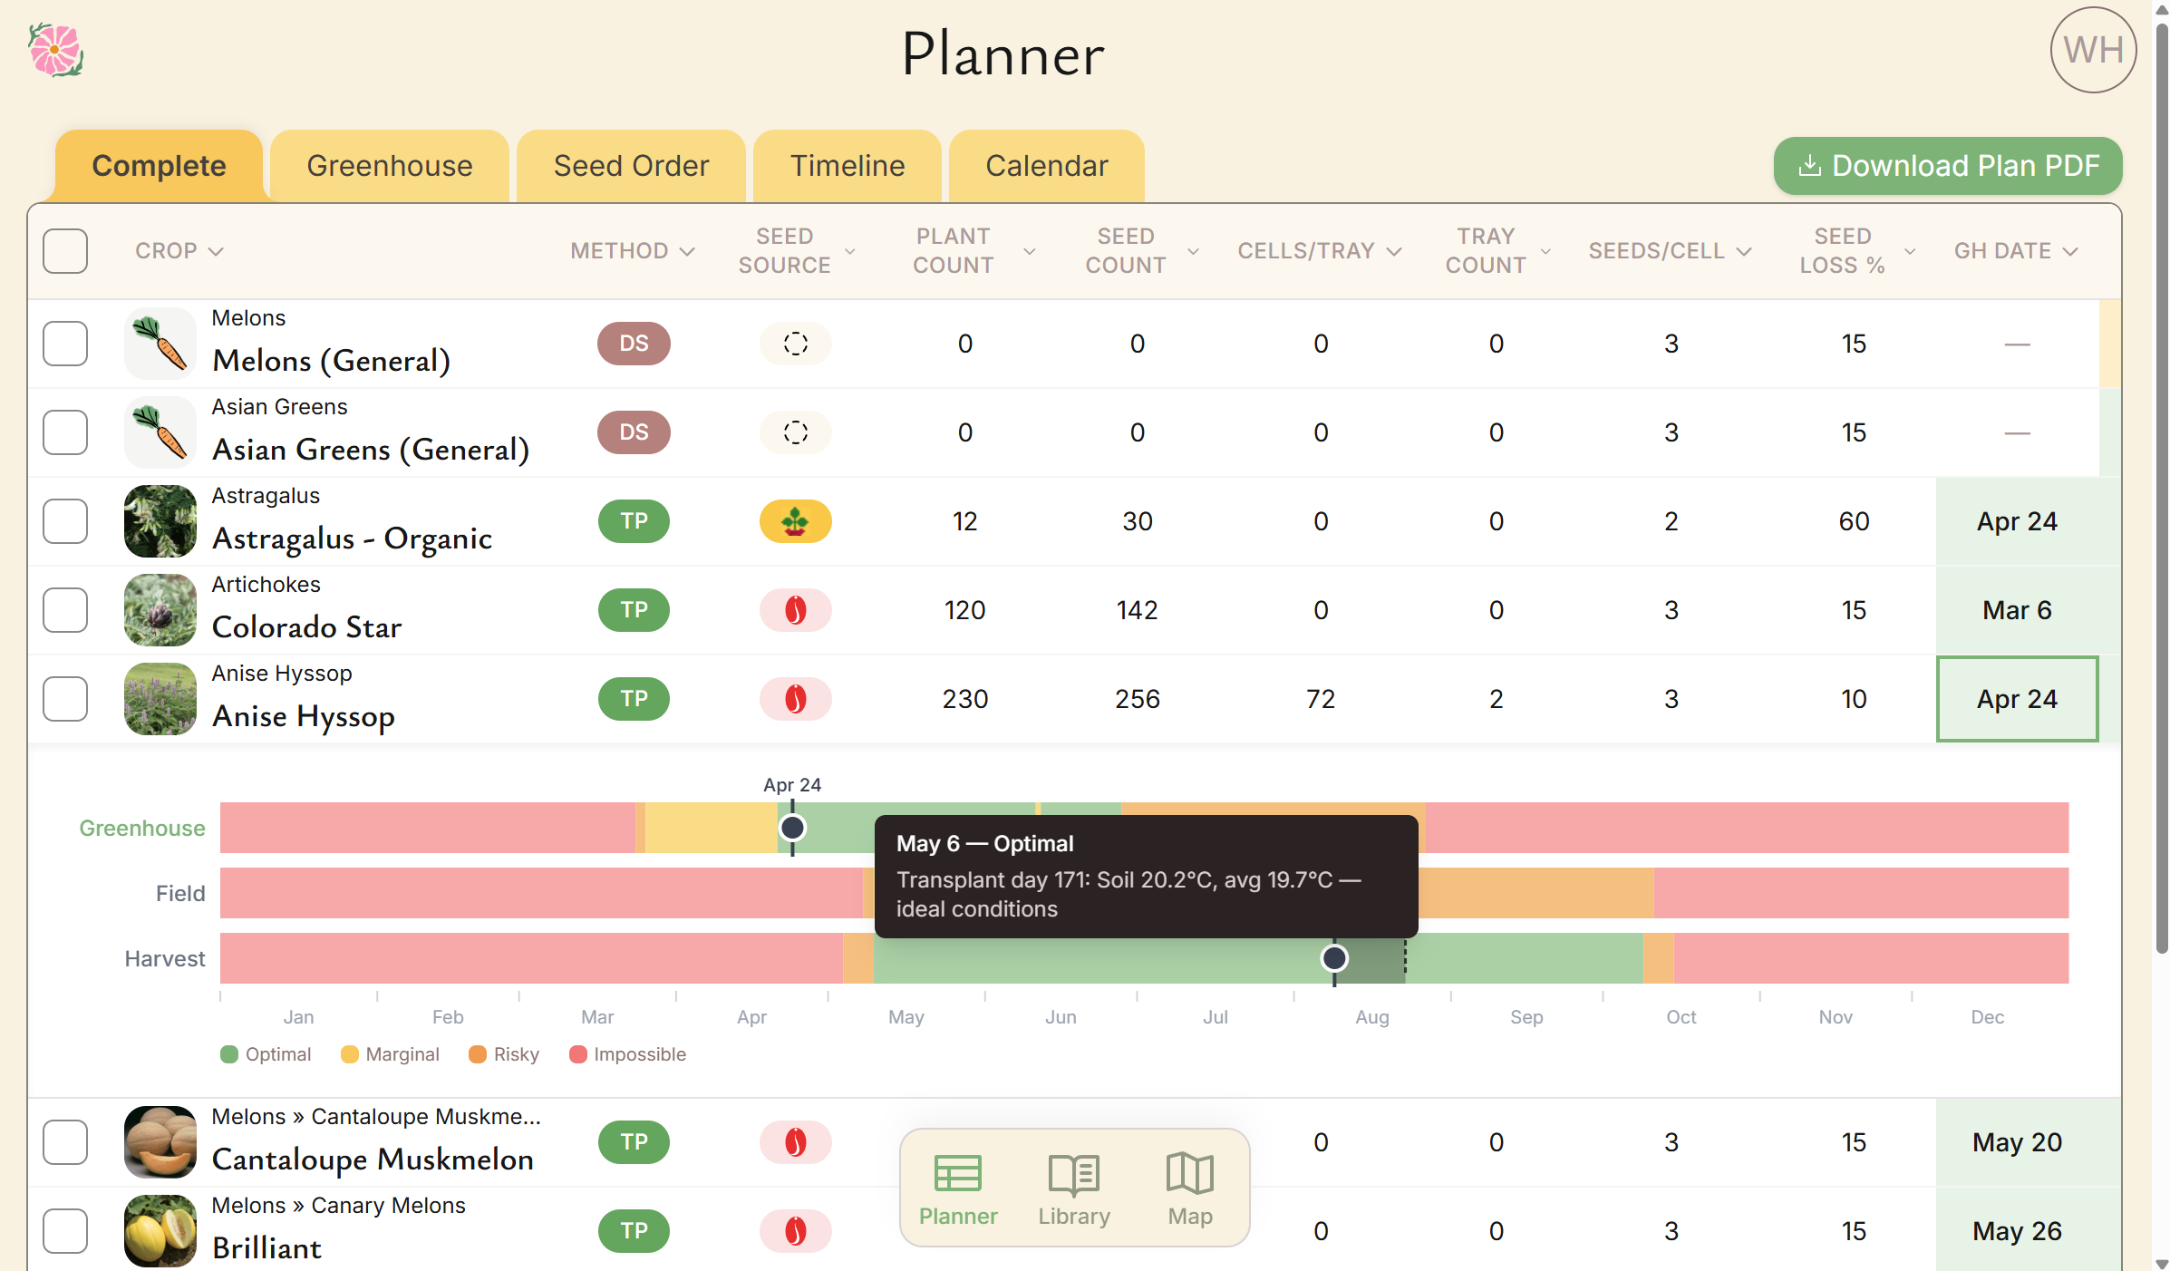Click the Apr 24 greenhouse timeline marker
Screen dimensions: 2170x1271
point(792,827)
